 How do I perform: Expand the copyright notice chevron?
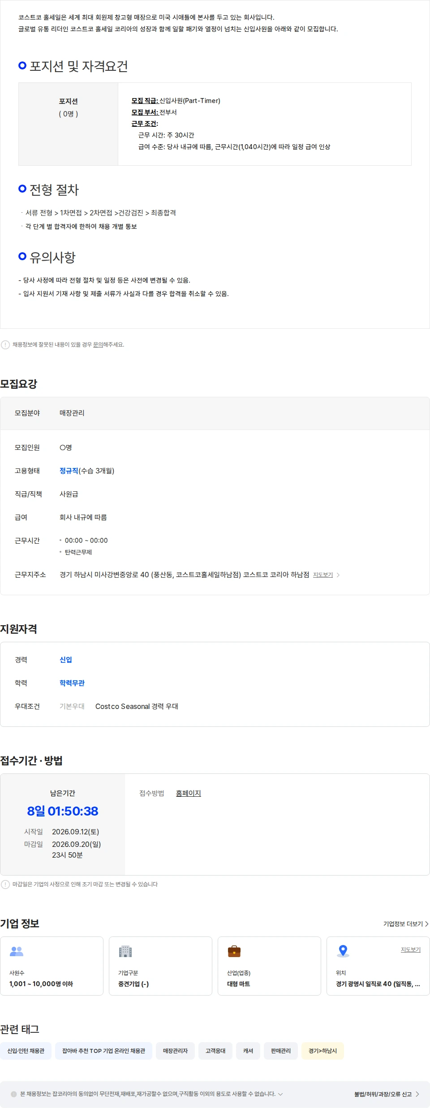point(280,1094)
